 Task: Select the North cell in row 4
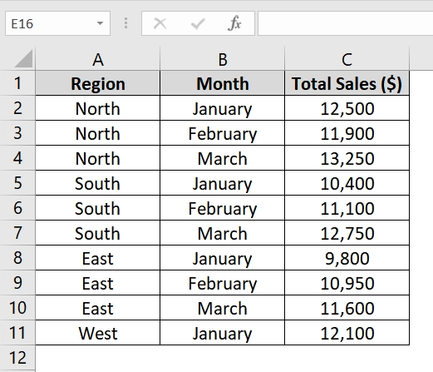click(x=98, y=158)
